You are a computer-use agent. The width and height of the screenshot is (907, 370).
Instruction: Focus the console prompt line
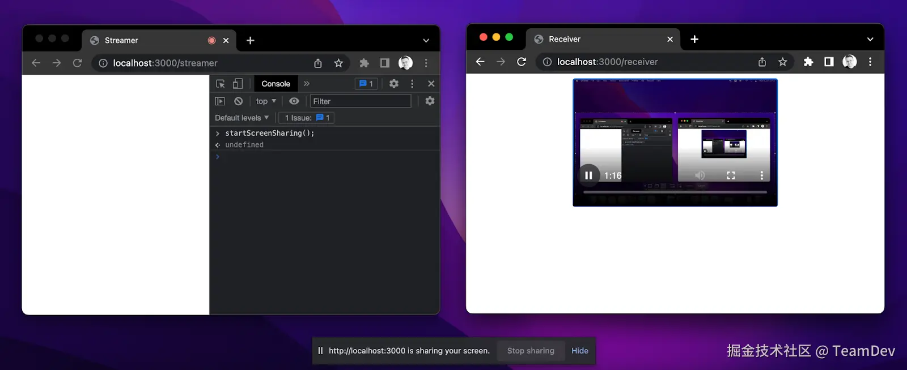(x=326, y=157)
